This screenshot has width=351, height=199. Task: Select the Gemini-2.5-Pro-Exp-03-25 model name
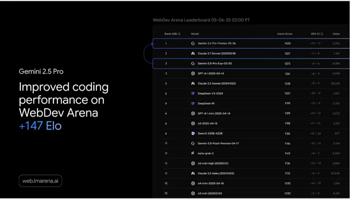[x=215, y=64]
